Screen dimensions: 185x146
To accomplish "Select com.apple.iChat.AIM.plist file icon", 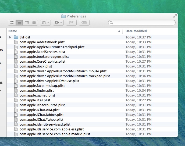I will pyautogui.click(x=16, y=110).
